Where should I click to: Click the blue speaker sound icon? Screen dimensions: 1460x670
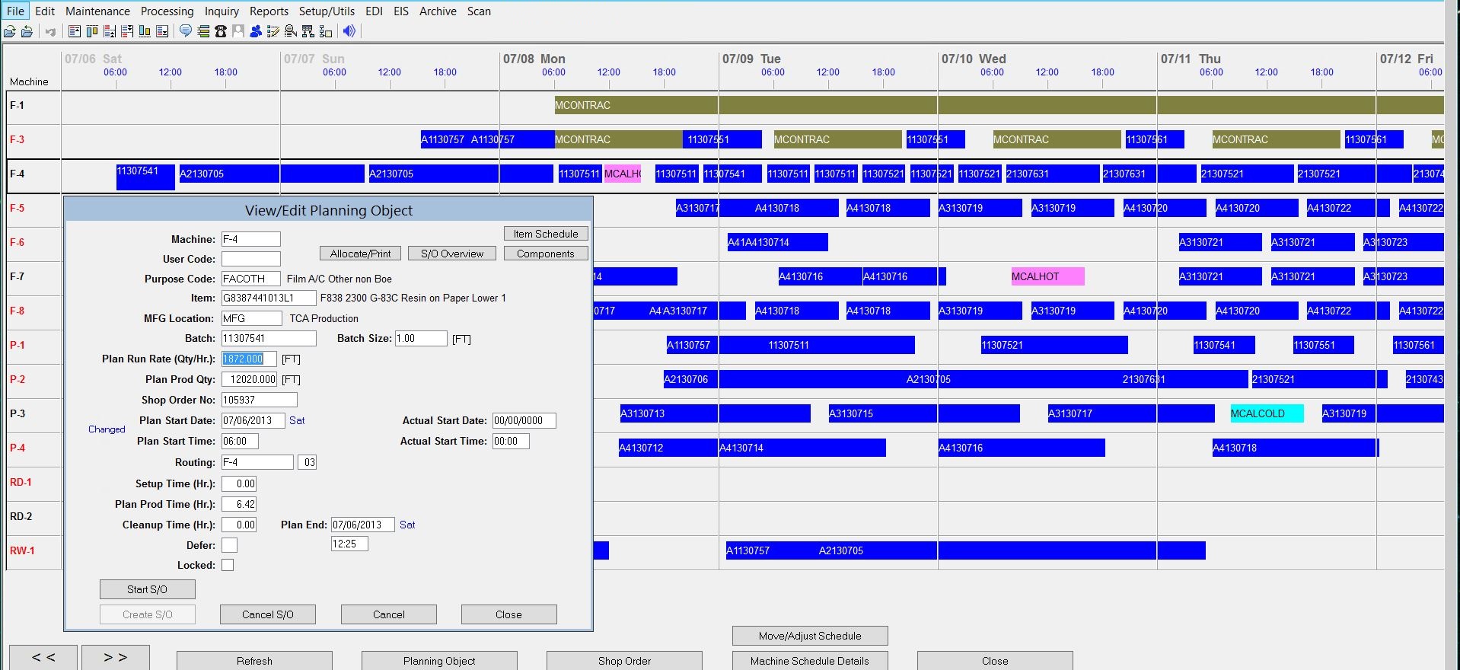tap(349, 31)
